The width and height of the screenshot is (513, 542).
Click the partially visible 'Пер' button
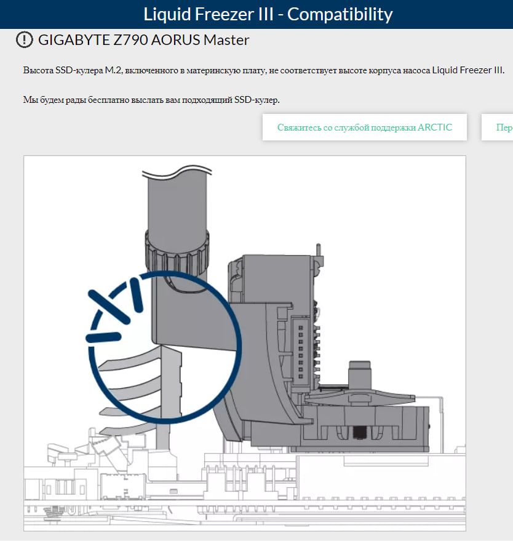pos(498,127)
